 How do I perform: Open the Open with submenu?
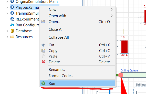(77, 16)
